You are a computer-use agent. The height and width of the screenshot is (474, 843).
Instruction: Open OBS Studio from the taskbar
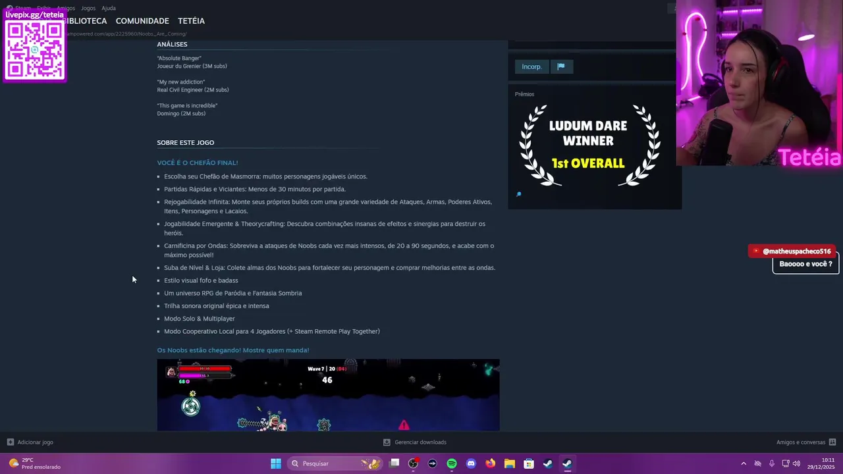pyautogui.click(x=414, y=463)
